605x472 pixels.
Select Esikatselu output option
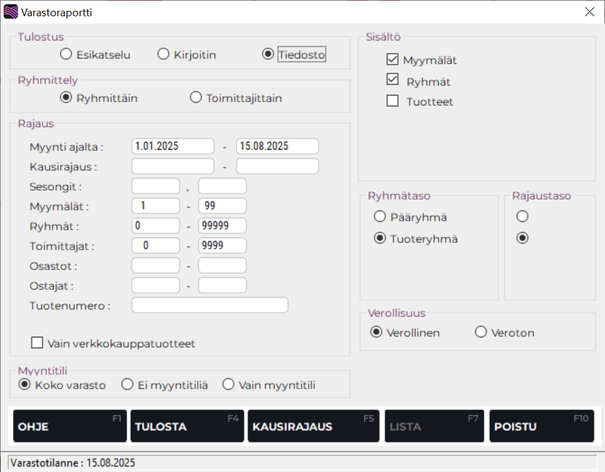[65, 54]
